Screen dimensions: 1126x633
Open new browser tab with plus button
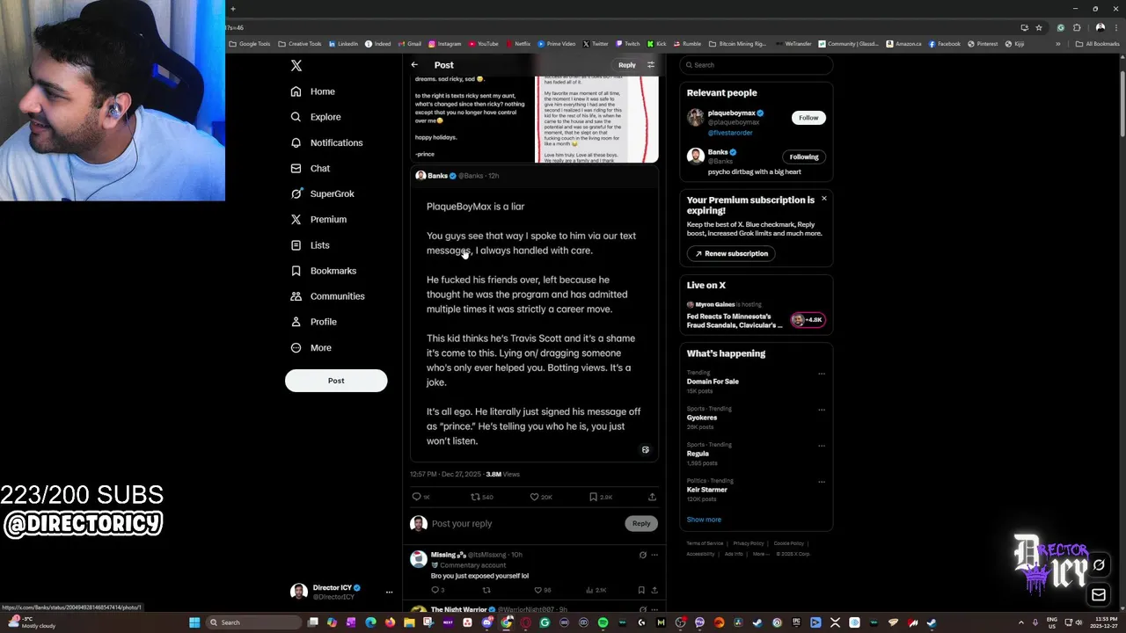click(x=233, y=9)
